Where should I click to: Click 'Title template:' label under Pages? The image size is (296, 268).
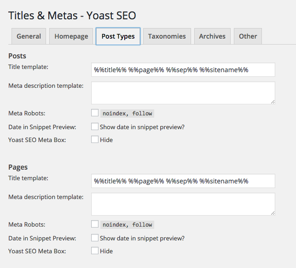point(29,178)
